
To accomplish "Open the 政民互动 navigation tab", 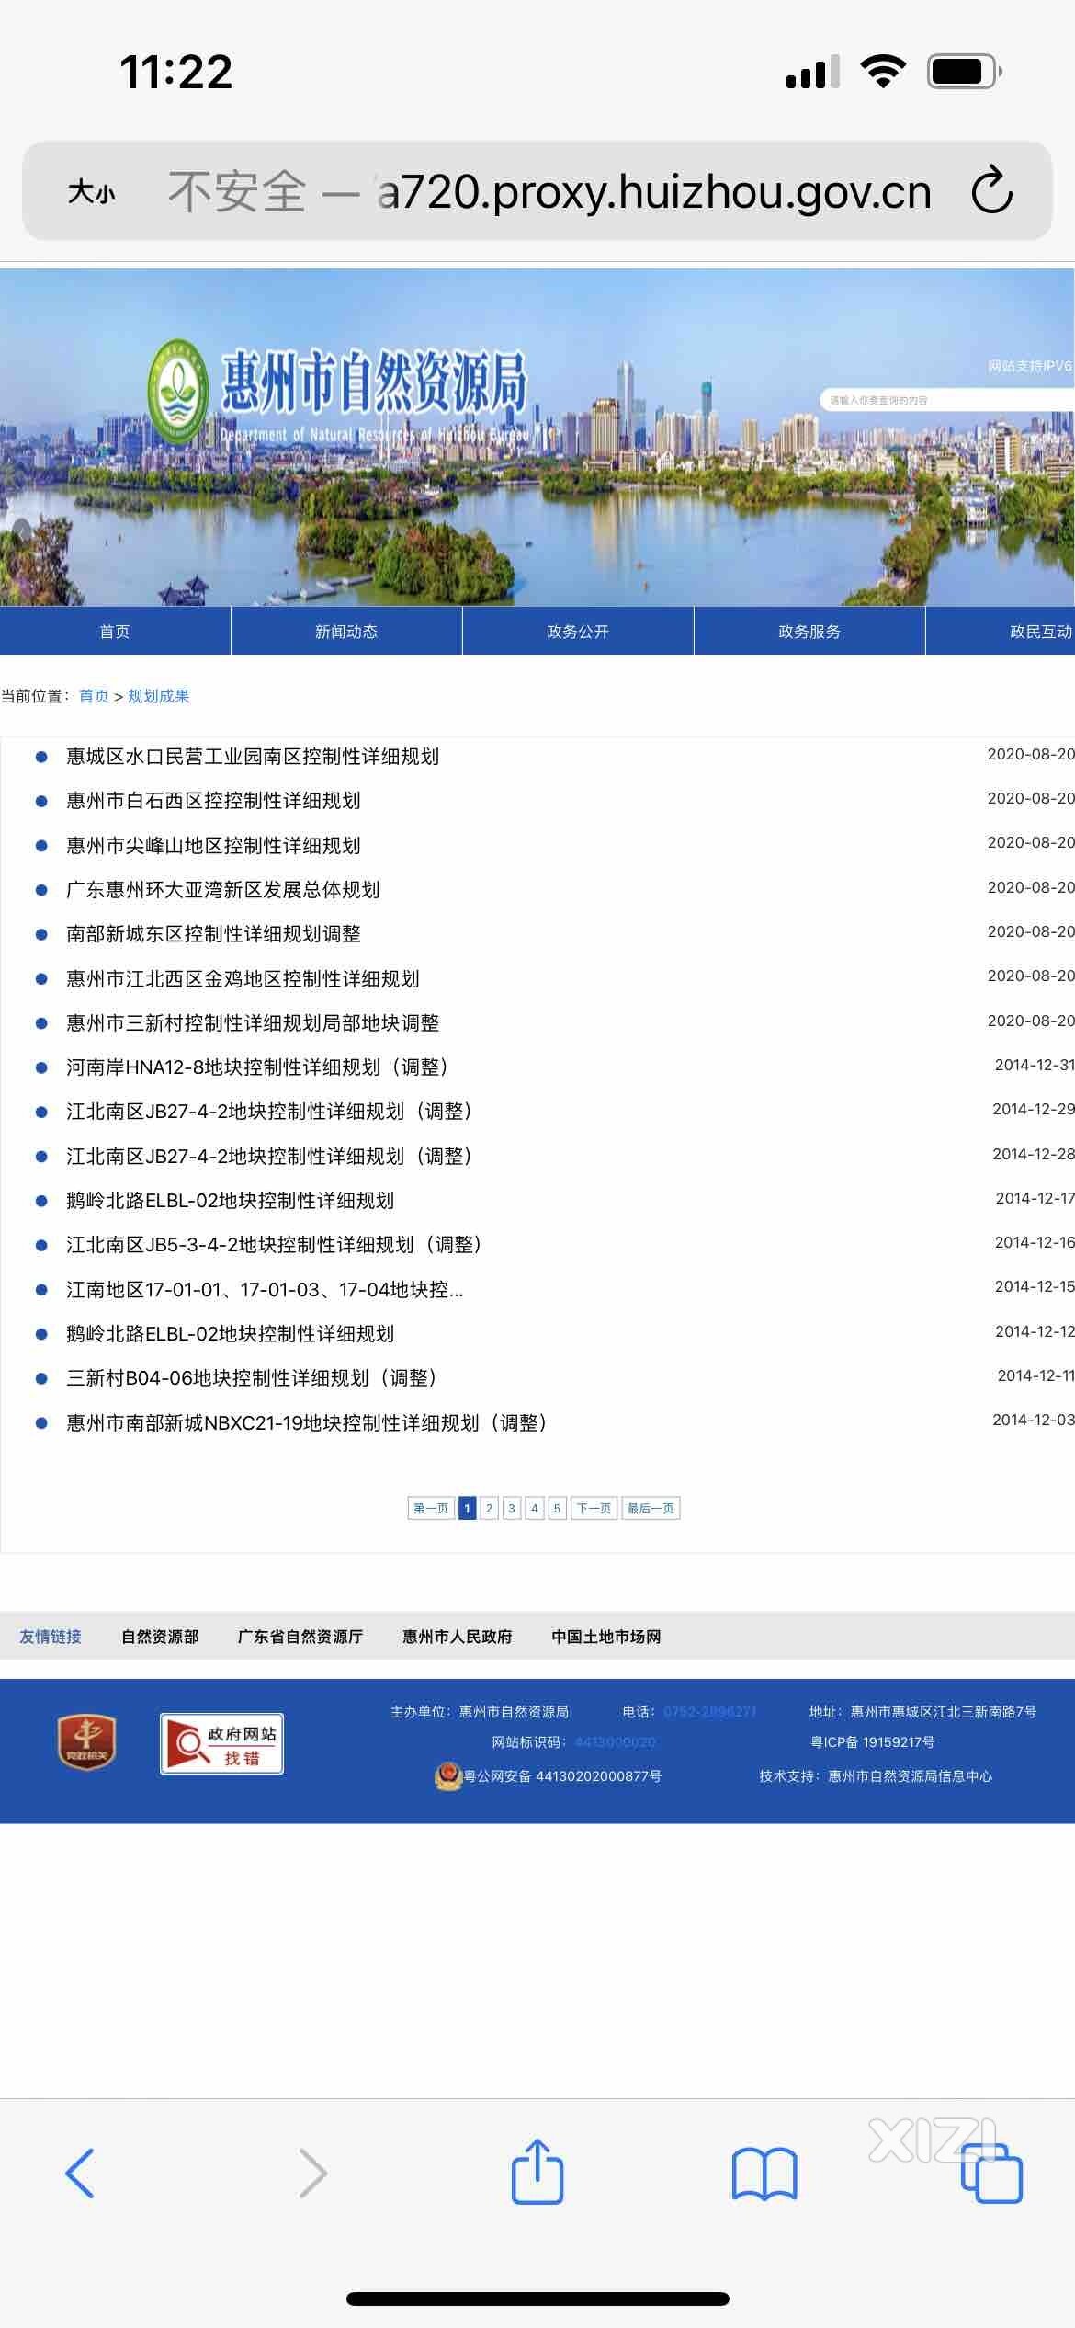I will pos(1001,631).
